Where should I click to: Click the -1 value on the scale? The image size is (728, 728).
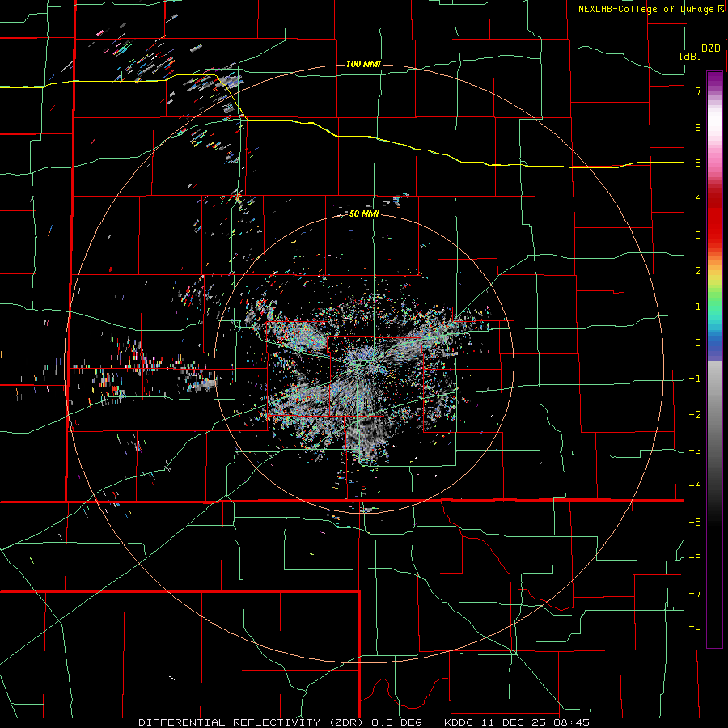point(695,379)
